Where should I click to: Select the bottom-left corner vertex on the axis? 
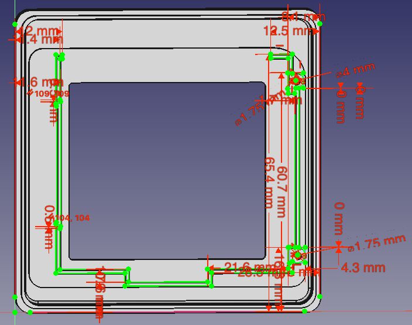pyautogui.click(x=15, y=312)
